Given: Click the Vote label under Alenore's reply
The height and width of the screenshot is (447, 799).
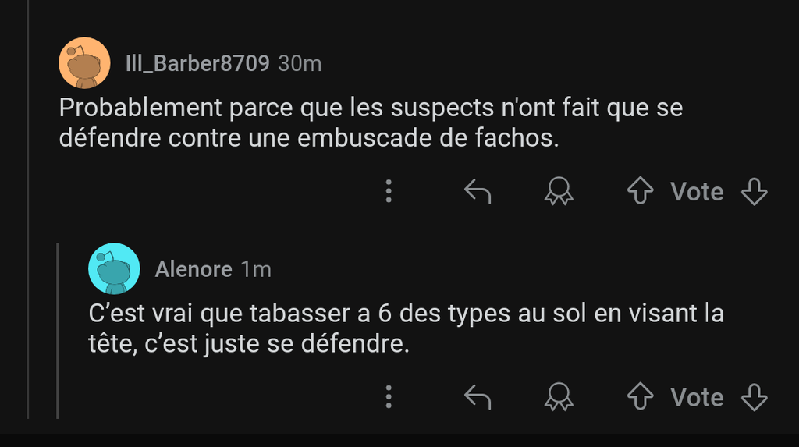Looking at the screenshot, I should tap(697, 397).
